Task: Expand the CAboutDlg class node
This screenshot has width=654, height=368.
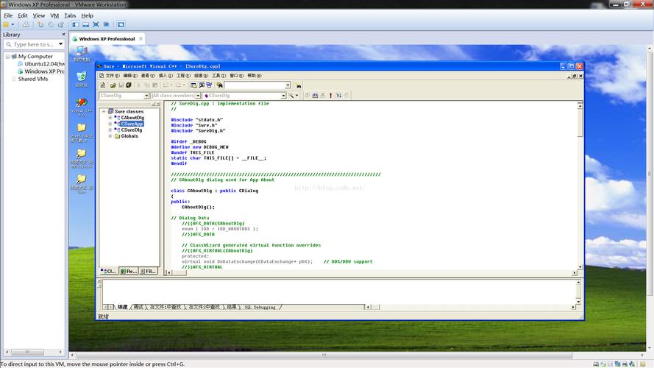Action: coord(110,118)
